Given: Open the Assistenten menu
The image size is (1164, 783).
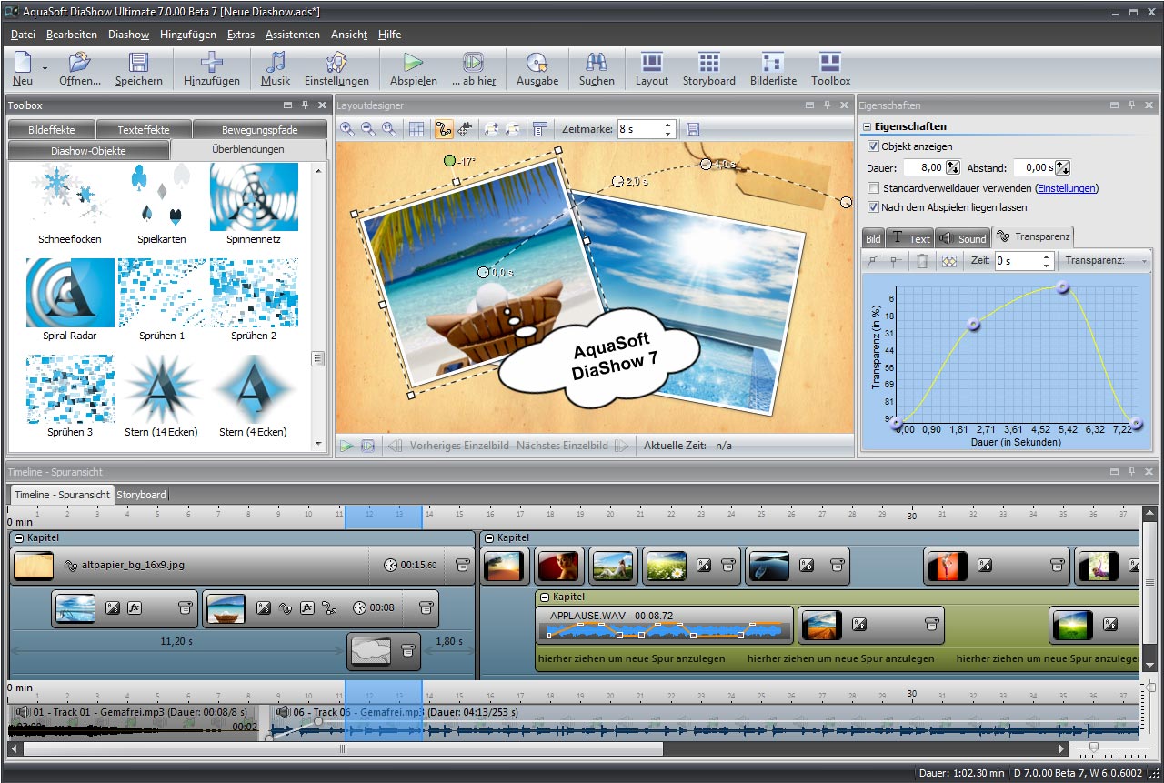Looking at the screenshot, I should (x=292, y=35).
